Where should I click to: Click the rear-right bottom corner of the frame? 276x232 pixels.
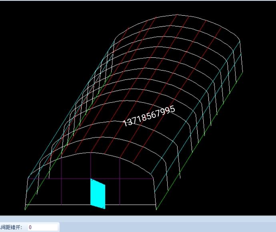point(242,73)
